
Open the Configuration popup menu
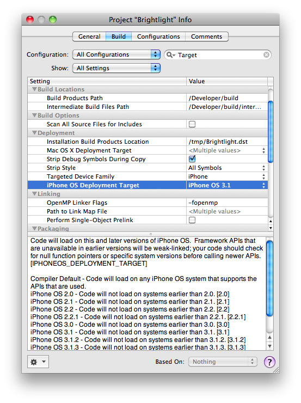click(x=116, y=54)
